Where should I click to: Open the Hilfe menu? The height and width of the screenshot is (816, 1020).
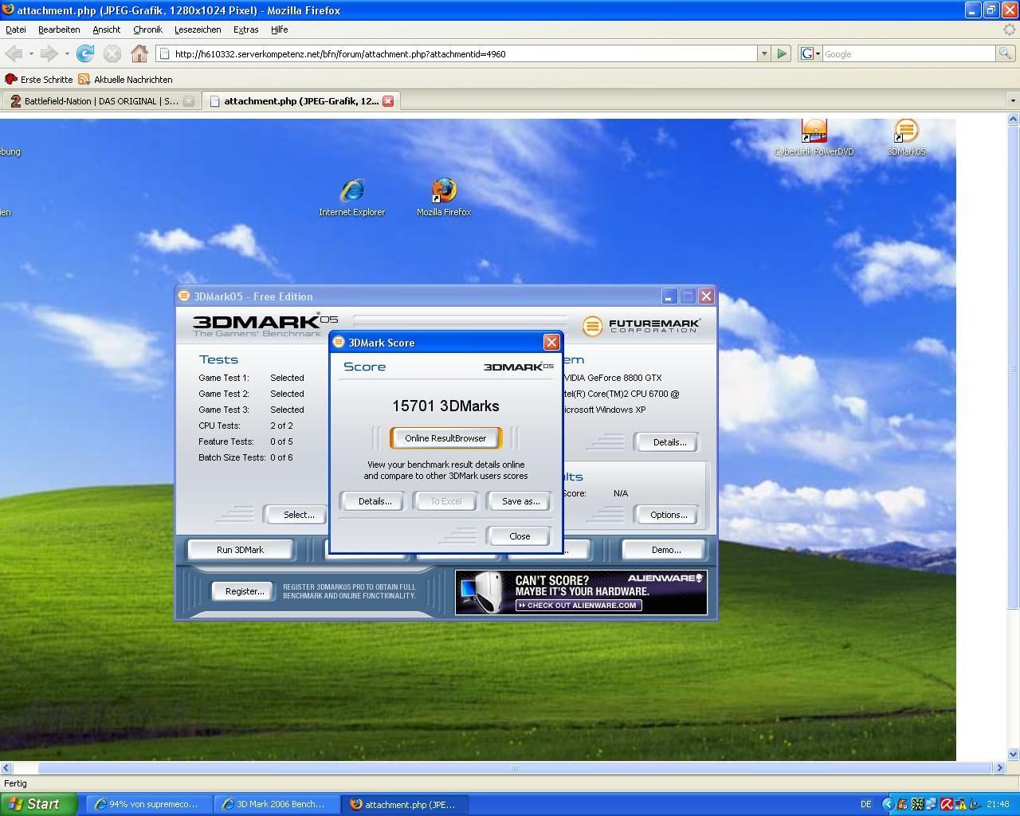tap(279, 29)
